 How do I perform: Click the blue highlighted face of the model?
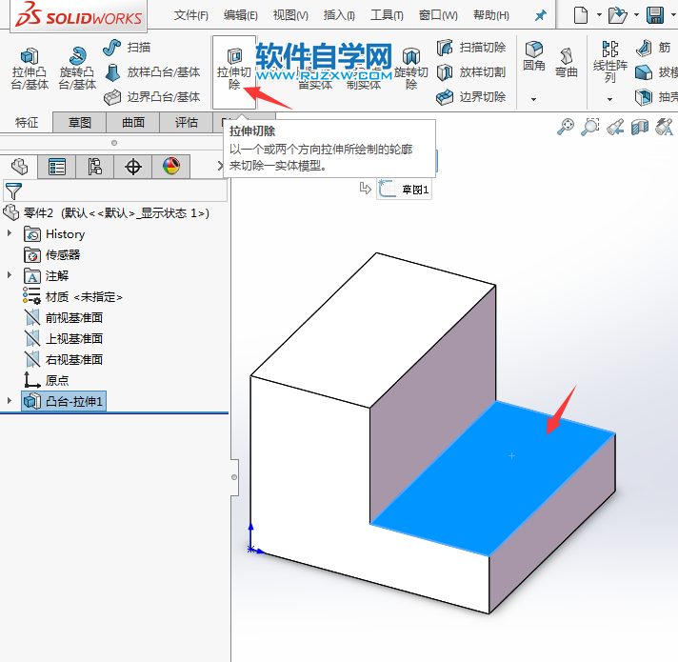[493, 480]
